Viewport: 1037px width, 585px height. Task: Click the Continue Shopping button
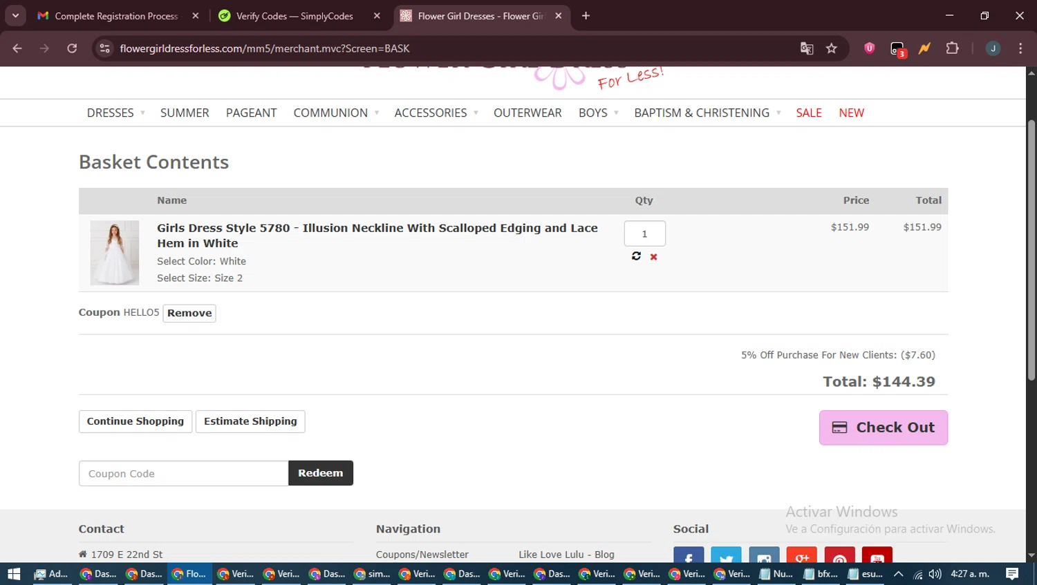tap(136, 421)
